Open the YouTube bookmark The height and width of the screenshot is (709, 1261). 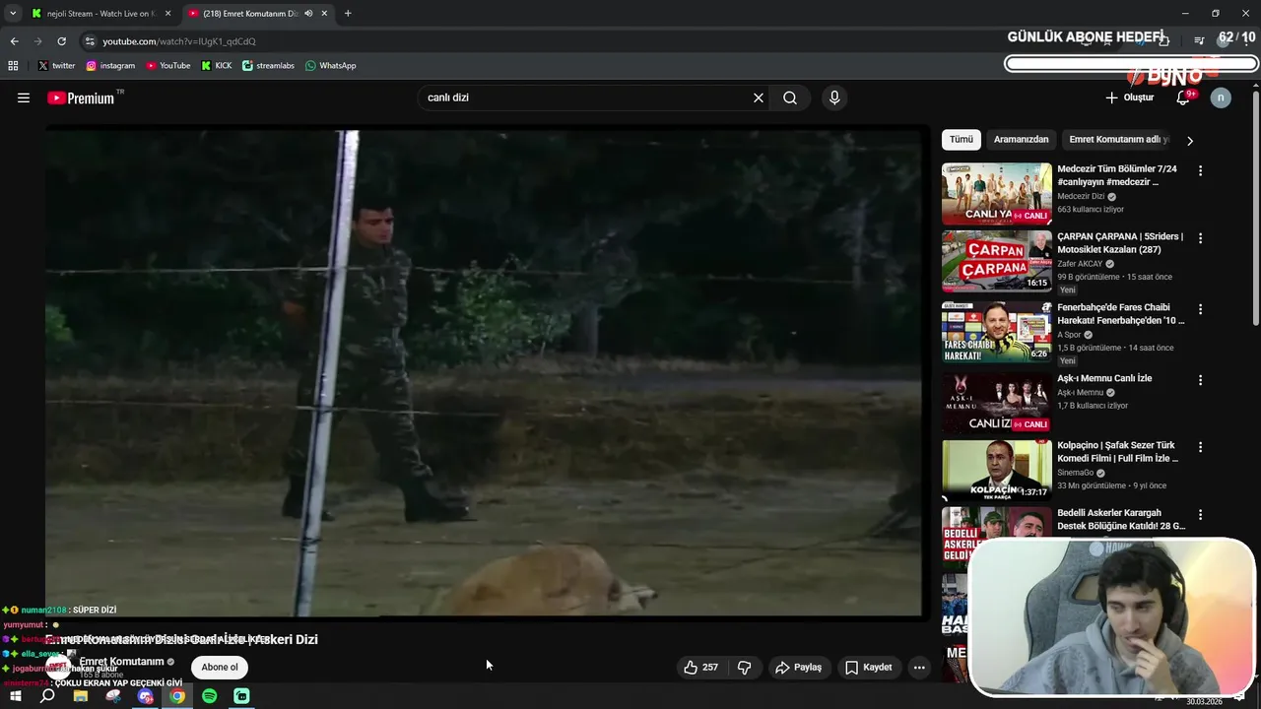click(x=168, y=66)
